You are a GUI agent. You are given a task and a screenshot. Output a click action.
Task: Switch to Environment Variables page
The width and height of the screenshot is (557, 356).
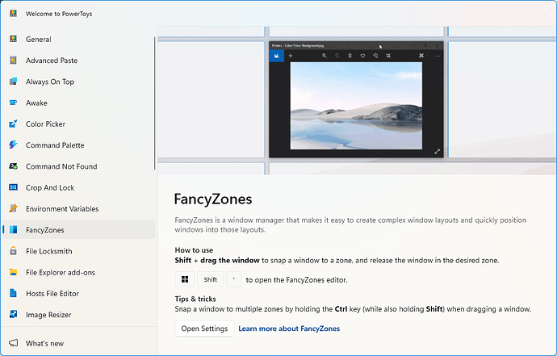(x=61, y=208)
